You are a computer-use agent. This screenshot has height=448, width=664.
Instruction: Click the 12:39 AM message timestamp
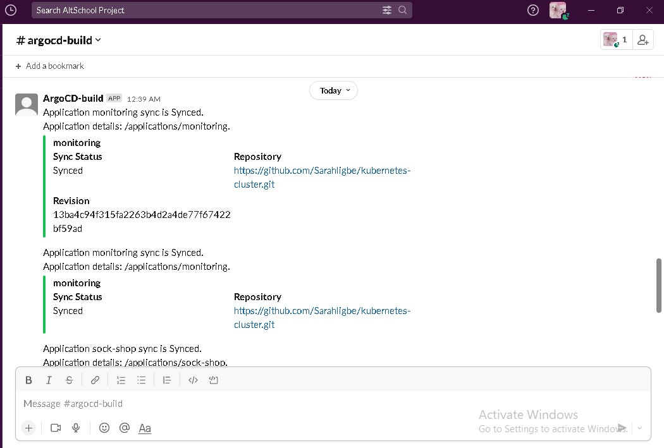coord(144,99)
